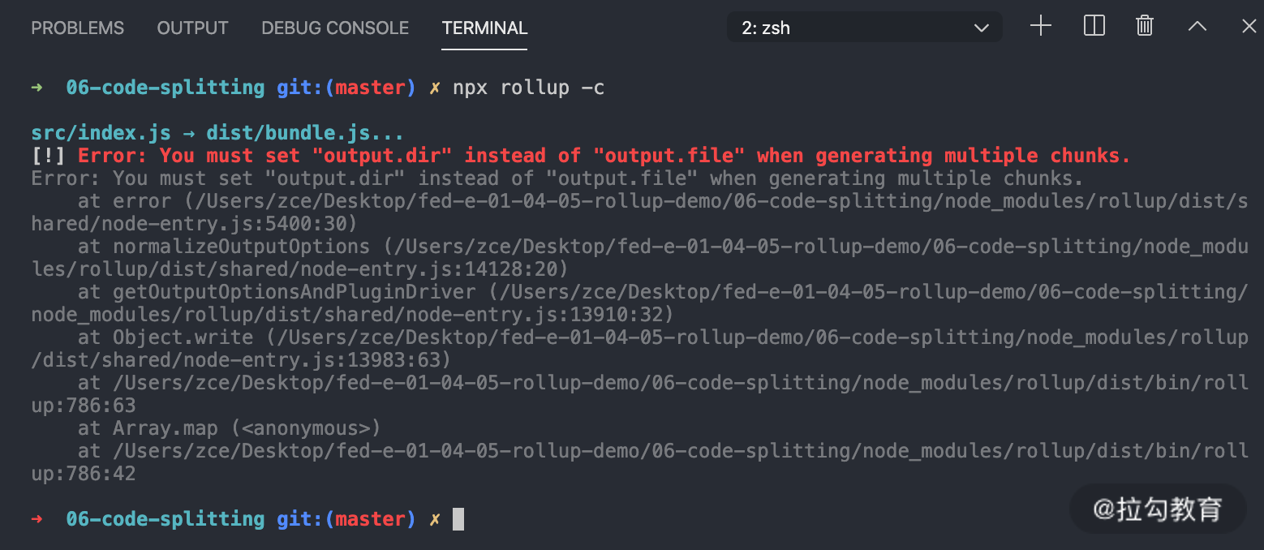The height and width of the screenshot is (550, 1264).
Task: Select the TERMINAL tab
Action: (484, 28)
